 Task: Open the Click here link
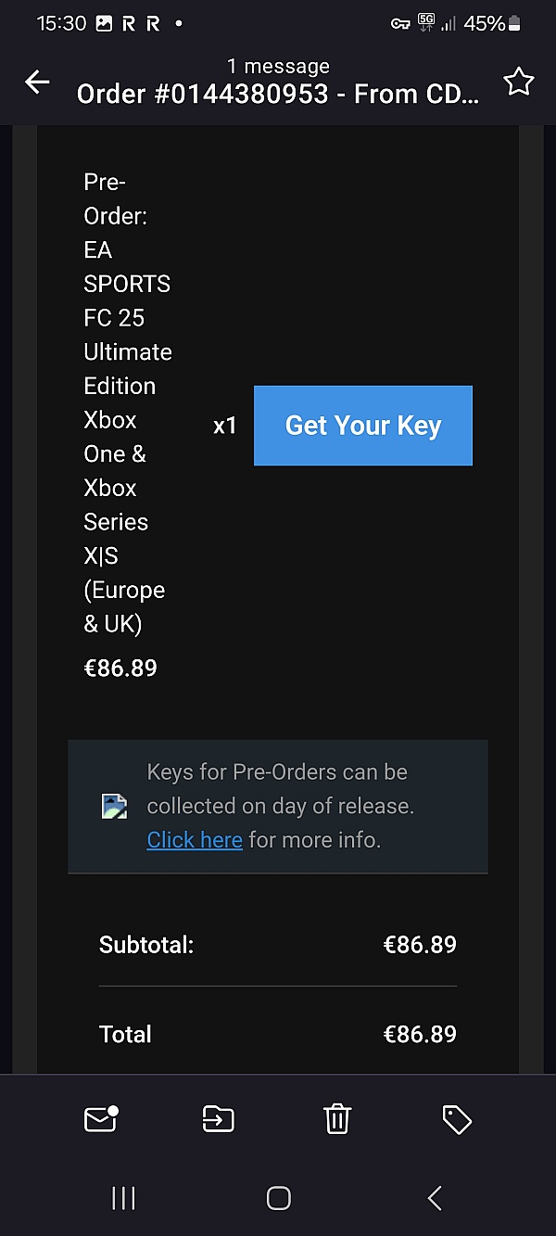(195, 840)
